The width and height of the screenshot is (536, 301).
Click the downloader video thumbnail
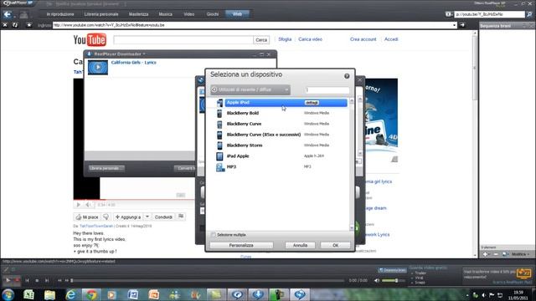click(98, 67)
